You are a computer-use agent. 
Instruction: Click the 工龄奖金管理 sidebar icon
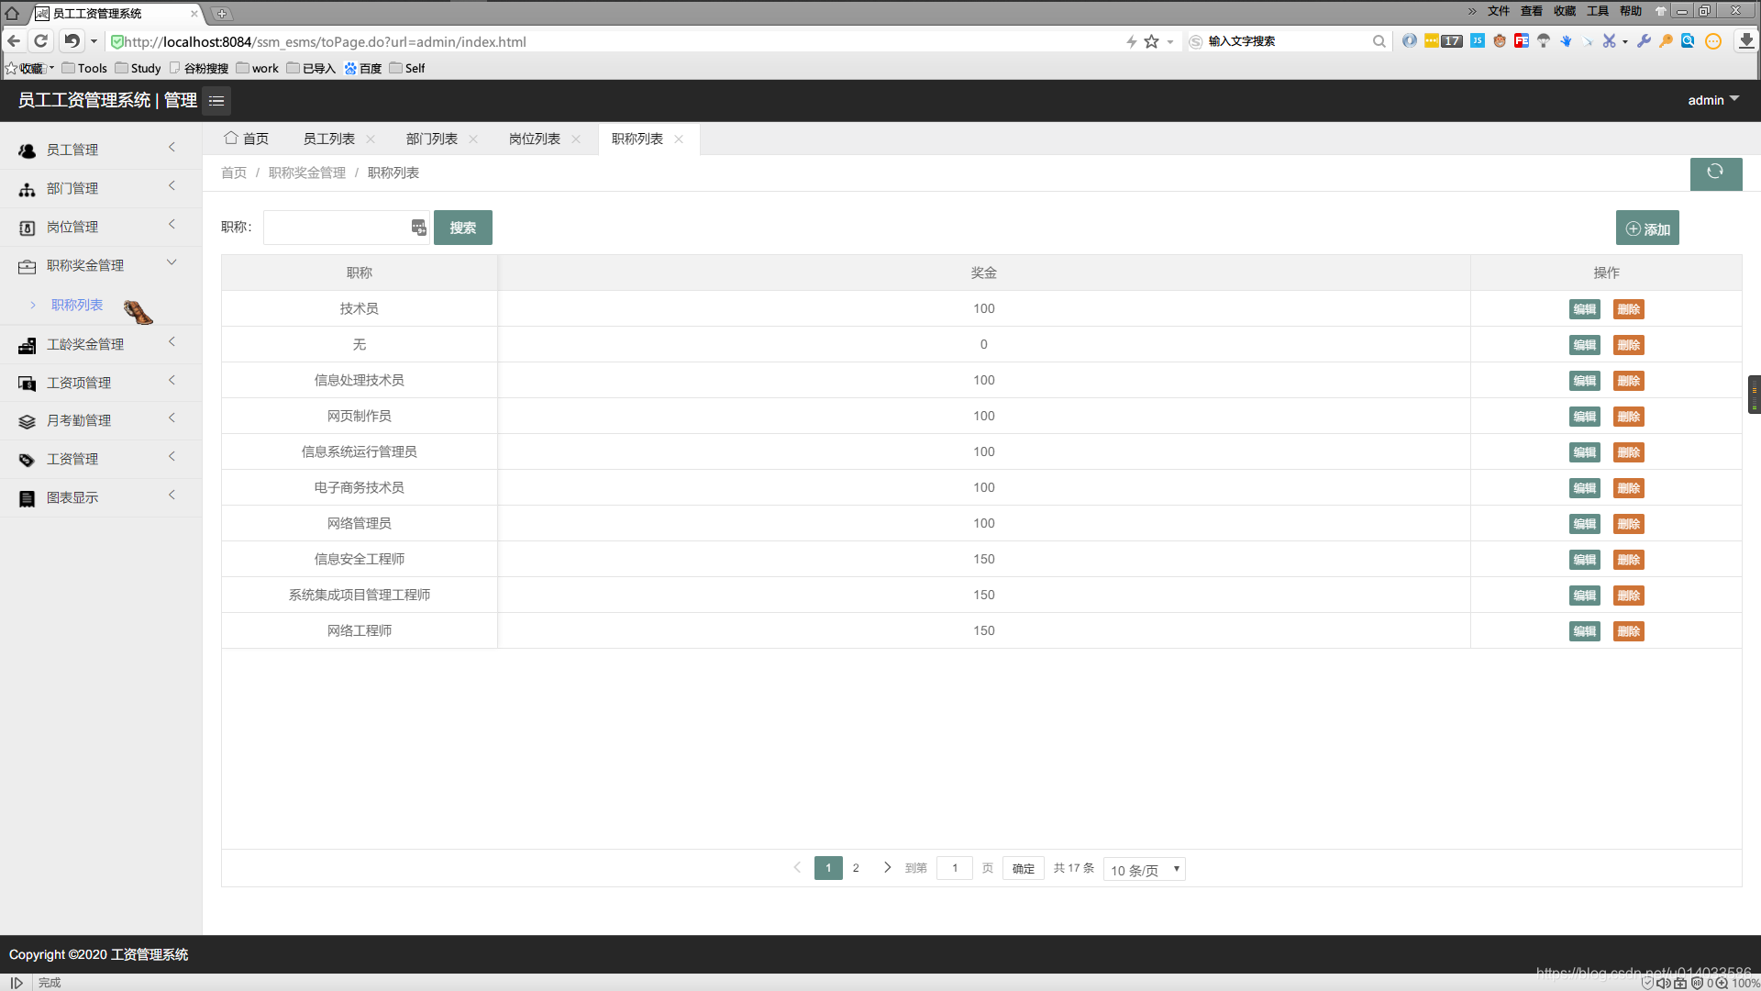tap(28, 345)
